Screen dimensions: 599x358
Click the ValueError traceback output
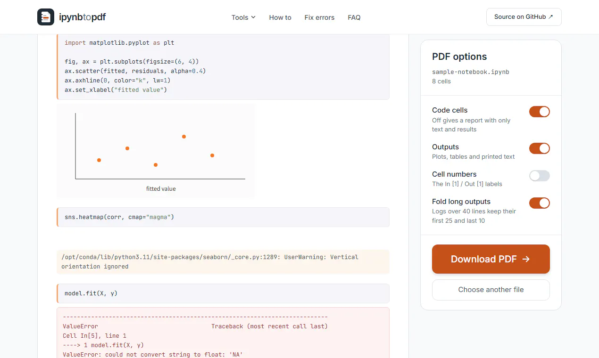point(223,333)
